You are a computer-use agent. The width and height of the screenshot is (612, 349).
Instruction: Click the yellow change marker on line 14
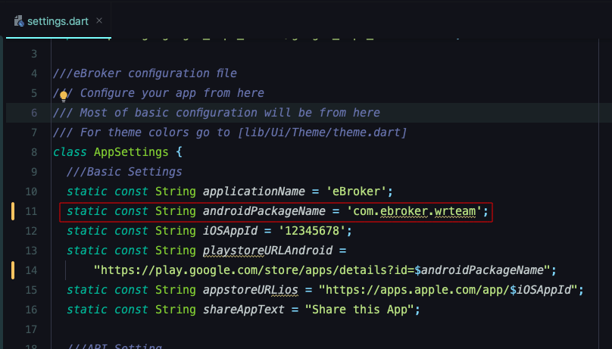tap(13, 270)
